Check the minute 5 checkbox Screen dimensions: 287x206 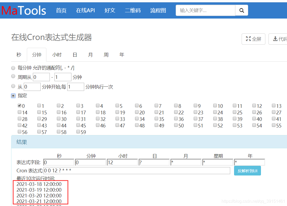[x=117, y=105]
